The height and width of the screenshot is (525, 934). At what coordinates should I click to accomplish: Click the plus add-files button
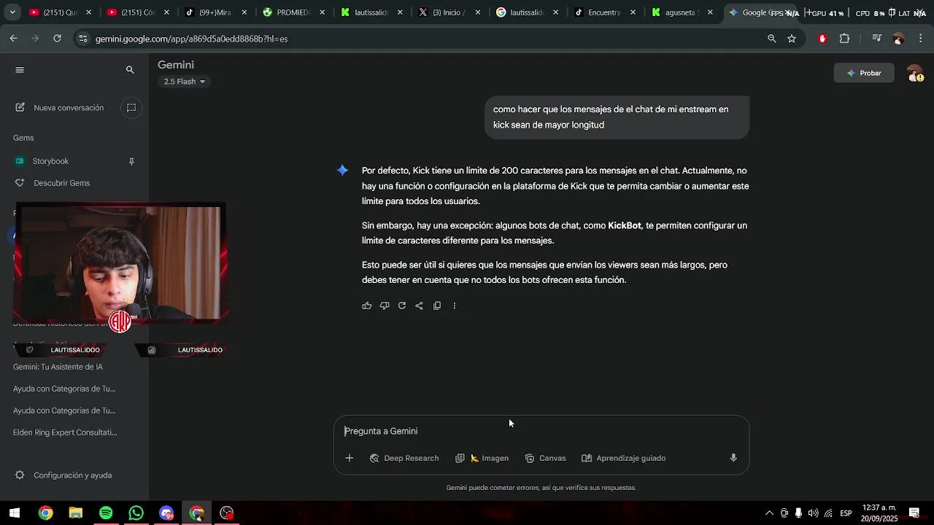pos(349,458)
